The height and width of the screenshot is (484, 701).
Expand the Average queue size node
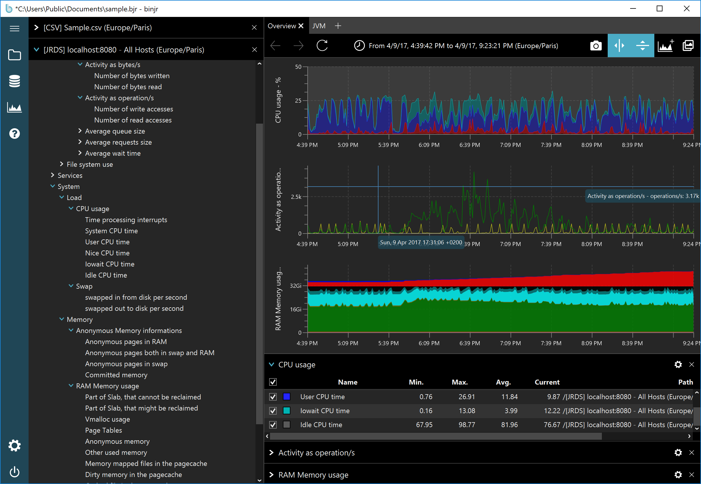(x=80, y=131)
